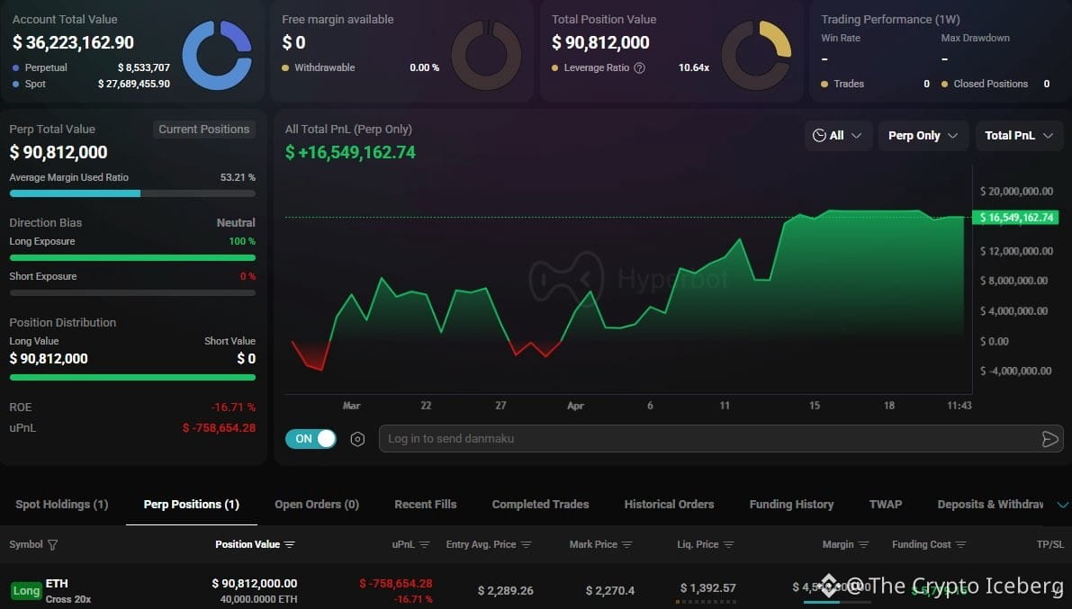The image size is (1072, 609).
Task: Click the $ 36,223,162.90 account value
Action: (x=73, y=42)
